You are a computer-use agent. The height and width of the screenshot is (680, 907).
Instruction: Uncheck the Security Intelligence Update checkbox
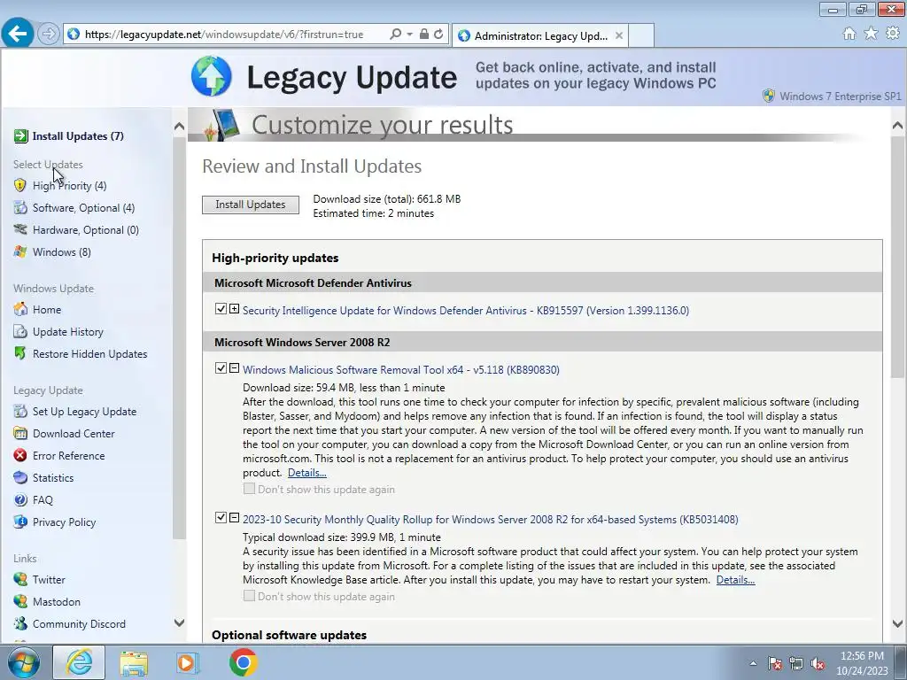[221, 309]
